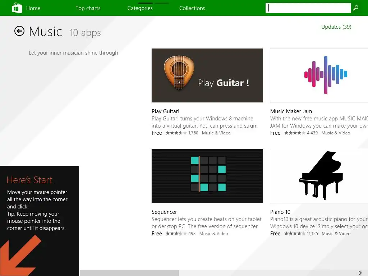This screenshot has width=368, height=276.
Task: Click into the store search box
Action: (308, 8)
